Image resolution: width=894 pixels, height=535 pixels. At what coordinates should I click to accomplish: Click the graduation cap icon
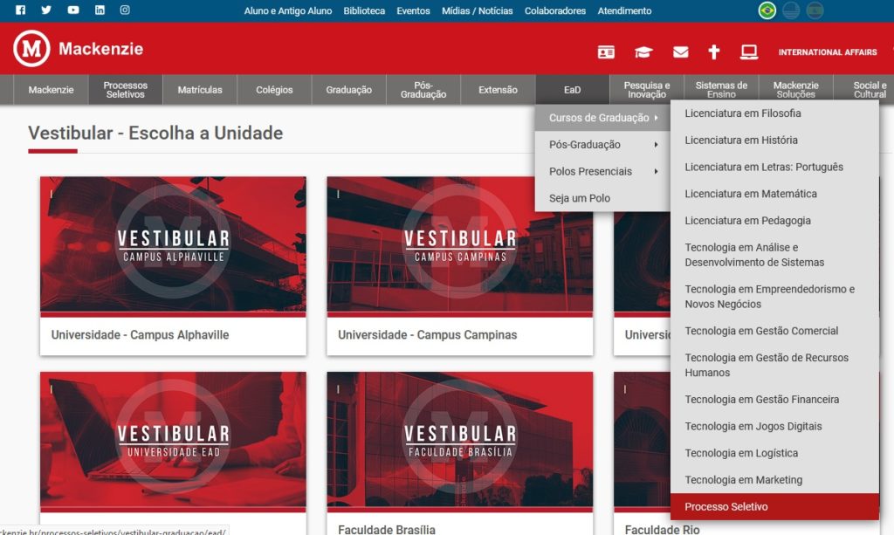[643, 51]
